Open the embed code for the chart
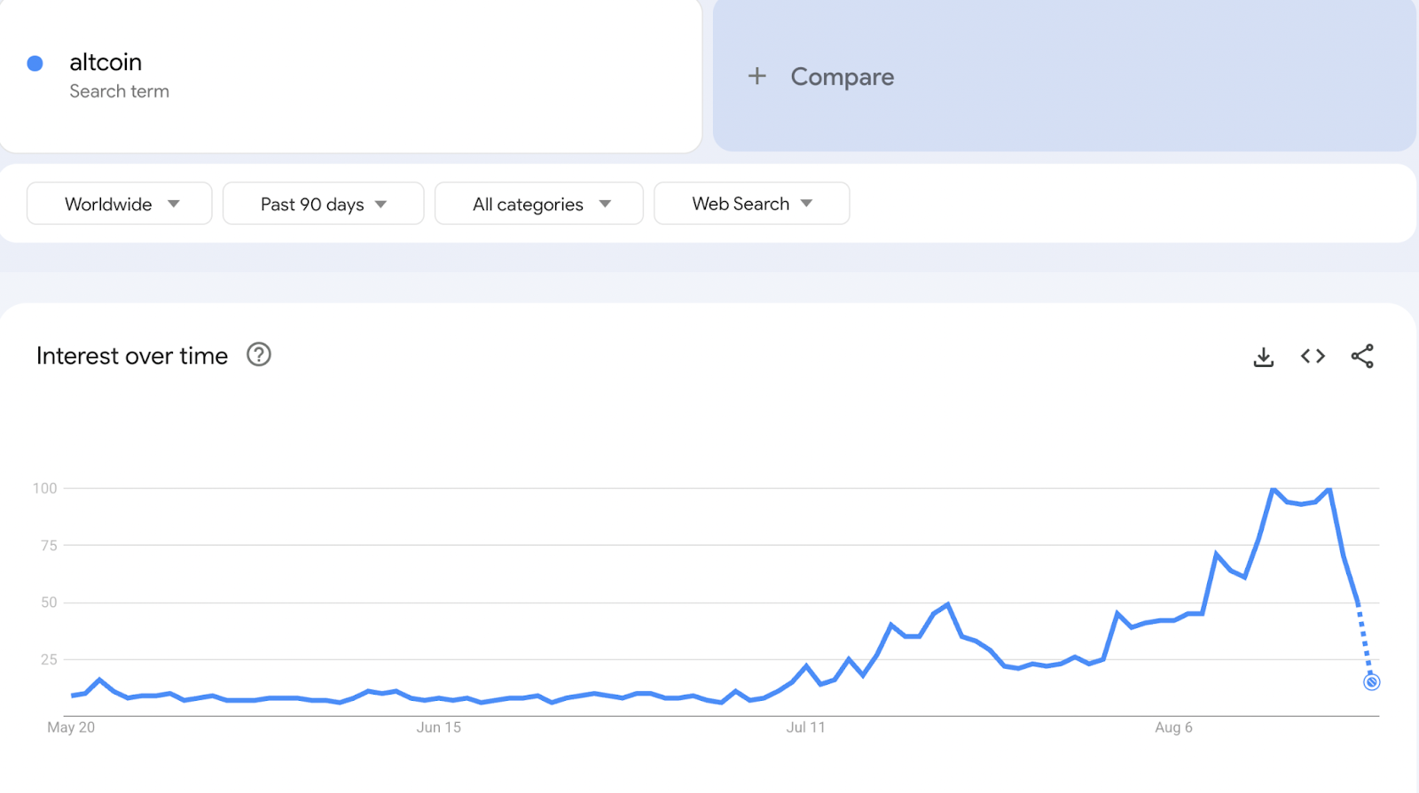 click(1312, 355)
